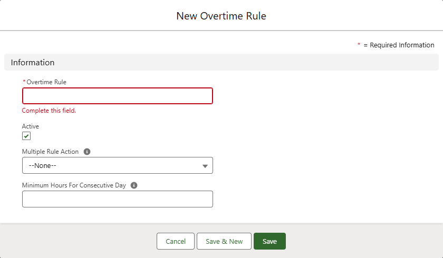Click the info icon beside Minimum Hours For Consecutive Day

pos(134,185)
